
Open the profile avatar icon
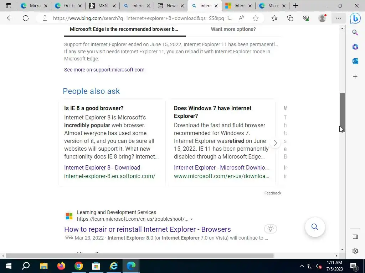pos(322,18)
